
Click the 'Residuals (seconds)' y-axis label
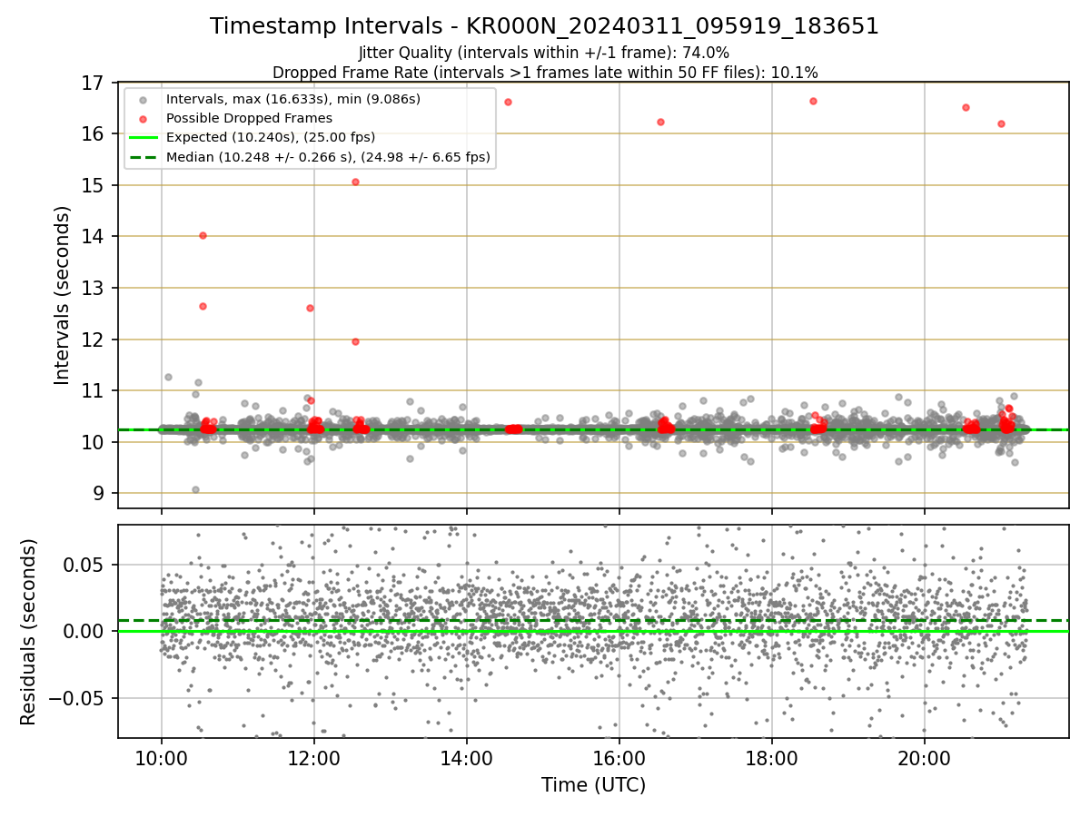click(x=28, y=632)
